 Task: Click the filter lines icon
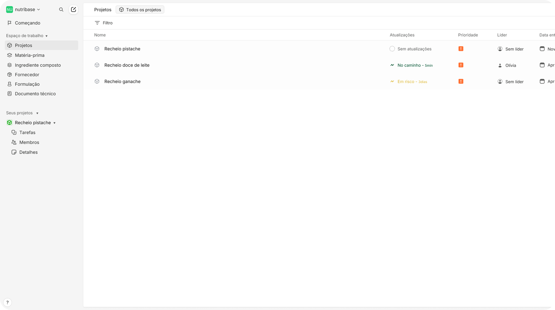point(97,23)
